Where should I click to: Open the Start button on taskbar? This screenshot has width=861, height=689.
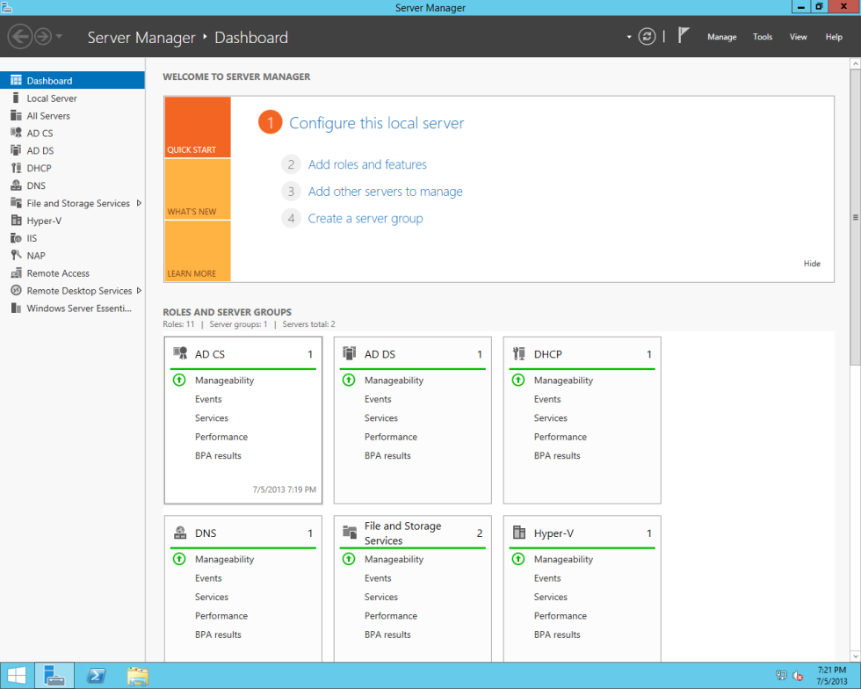[x=17, y=676]
